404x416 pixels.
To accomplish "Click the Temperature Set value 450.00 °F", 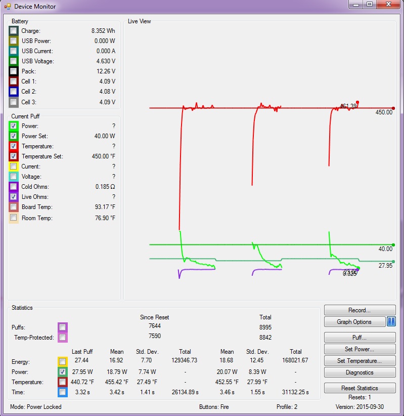I will click(x=104, y=156).
